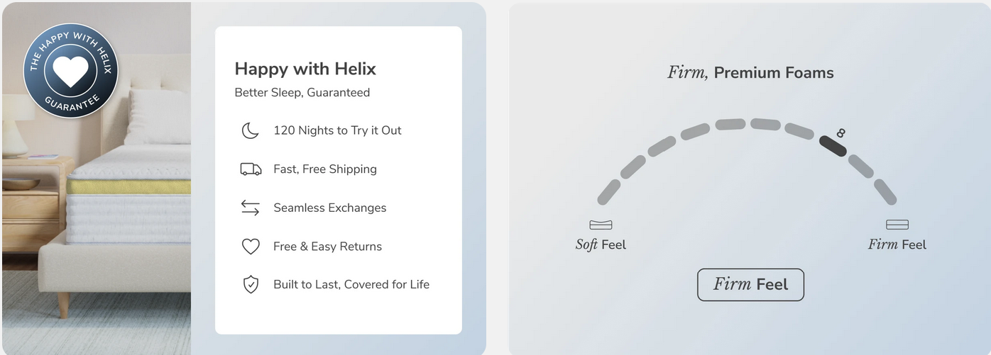Click the Firm, Premium Foams heading
The height and width of the screenshot is (355, 991).
pyautogui.click(x=750, y=72)
